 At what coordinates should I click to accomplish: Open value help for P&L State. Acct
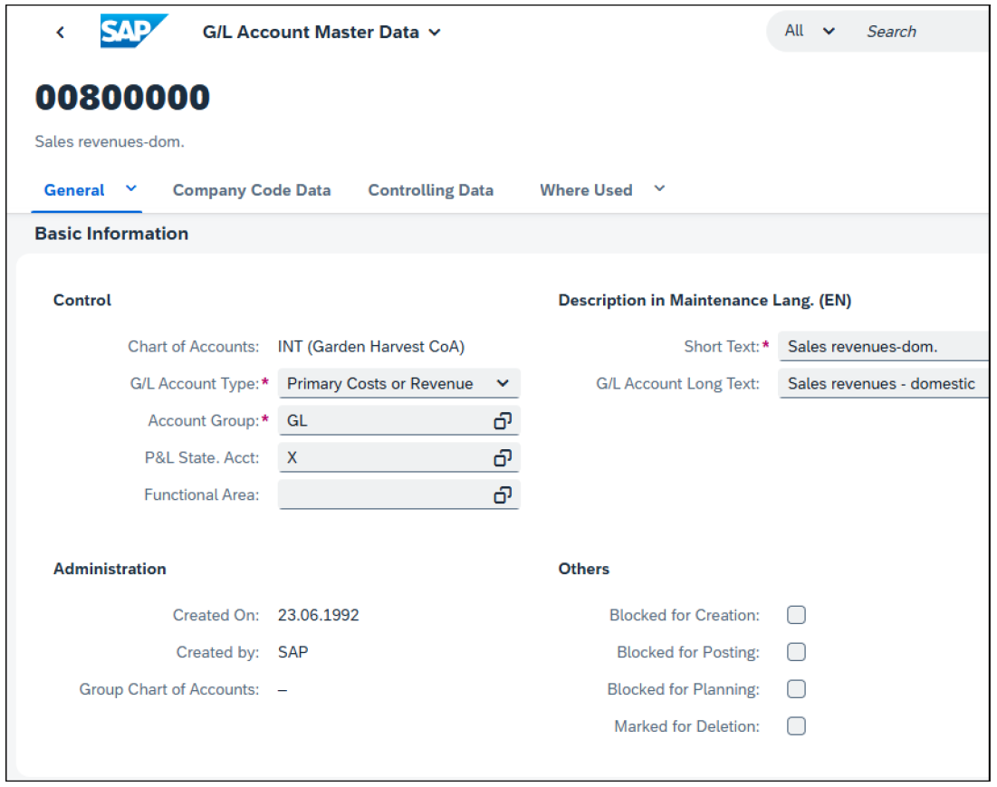[503, 458]
